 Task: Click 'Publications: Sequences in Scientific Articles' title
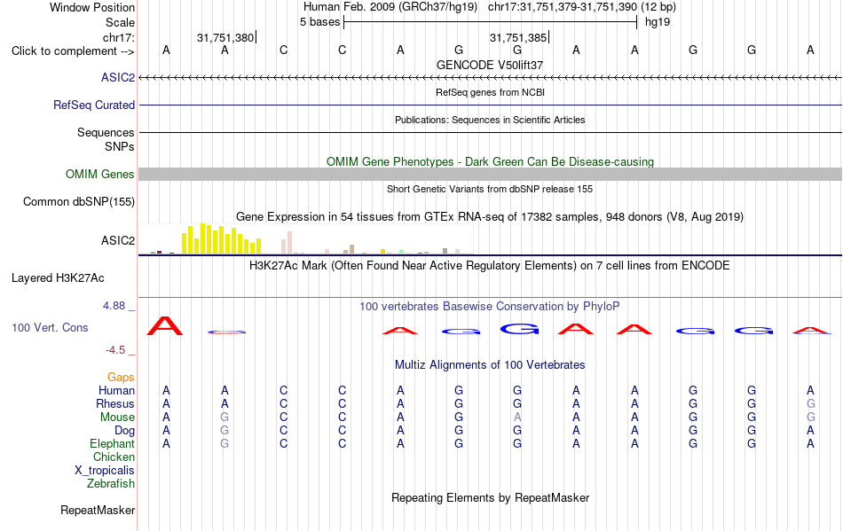coord(490,120)
